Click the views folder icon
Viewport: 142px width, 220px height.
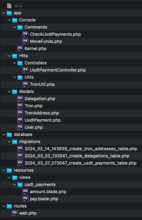[15, 177]
